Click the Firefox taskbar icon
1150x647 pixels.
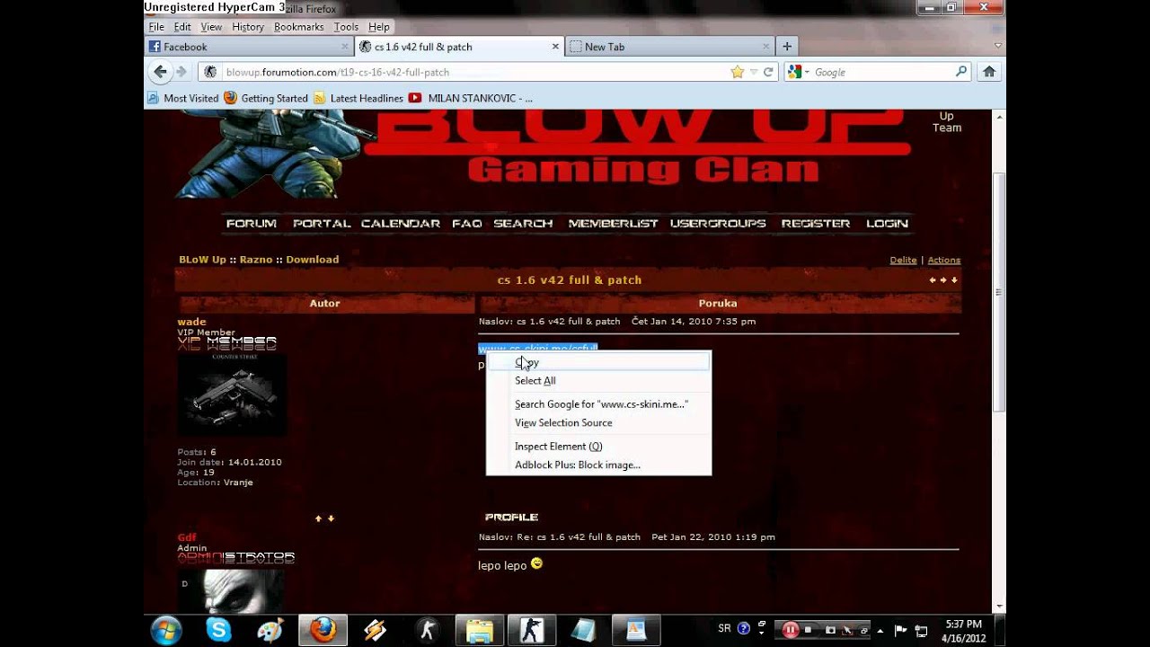coord(322,630)
